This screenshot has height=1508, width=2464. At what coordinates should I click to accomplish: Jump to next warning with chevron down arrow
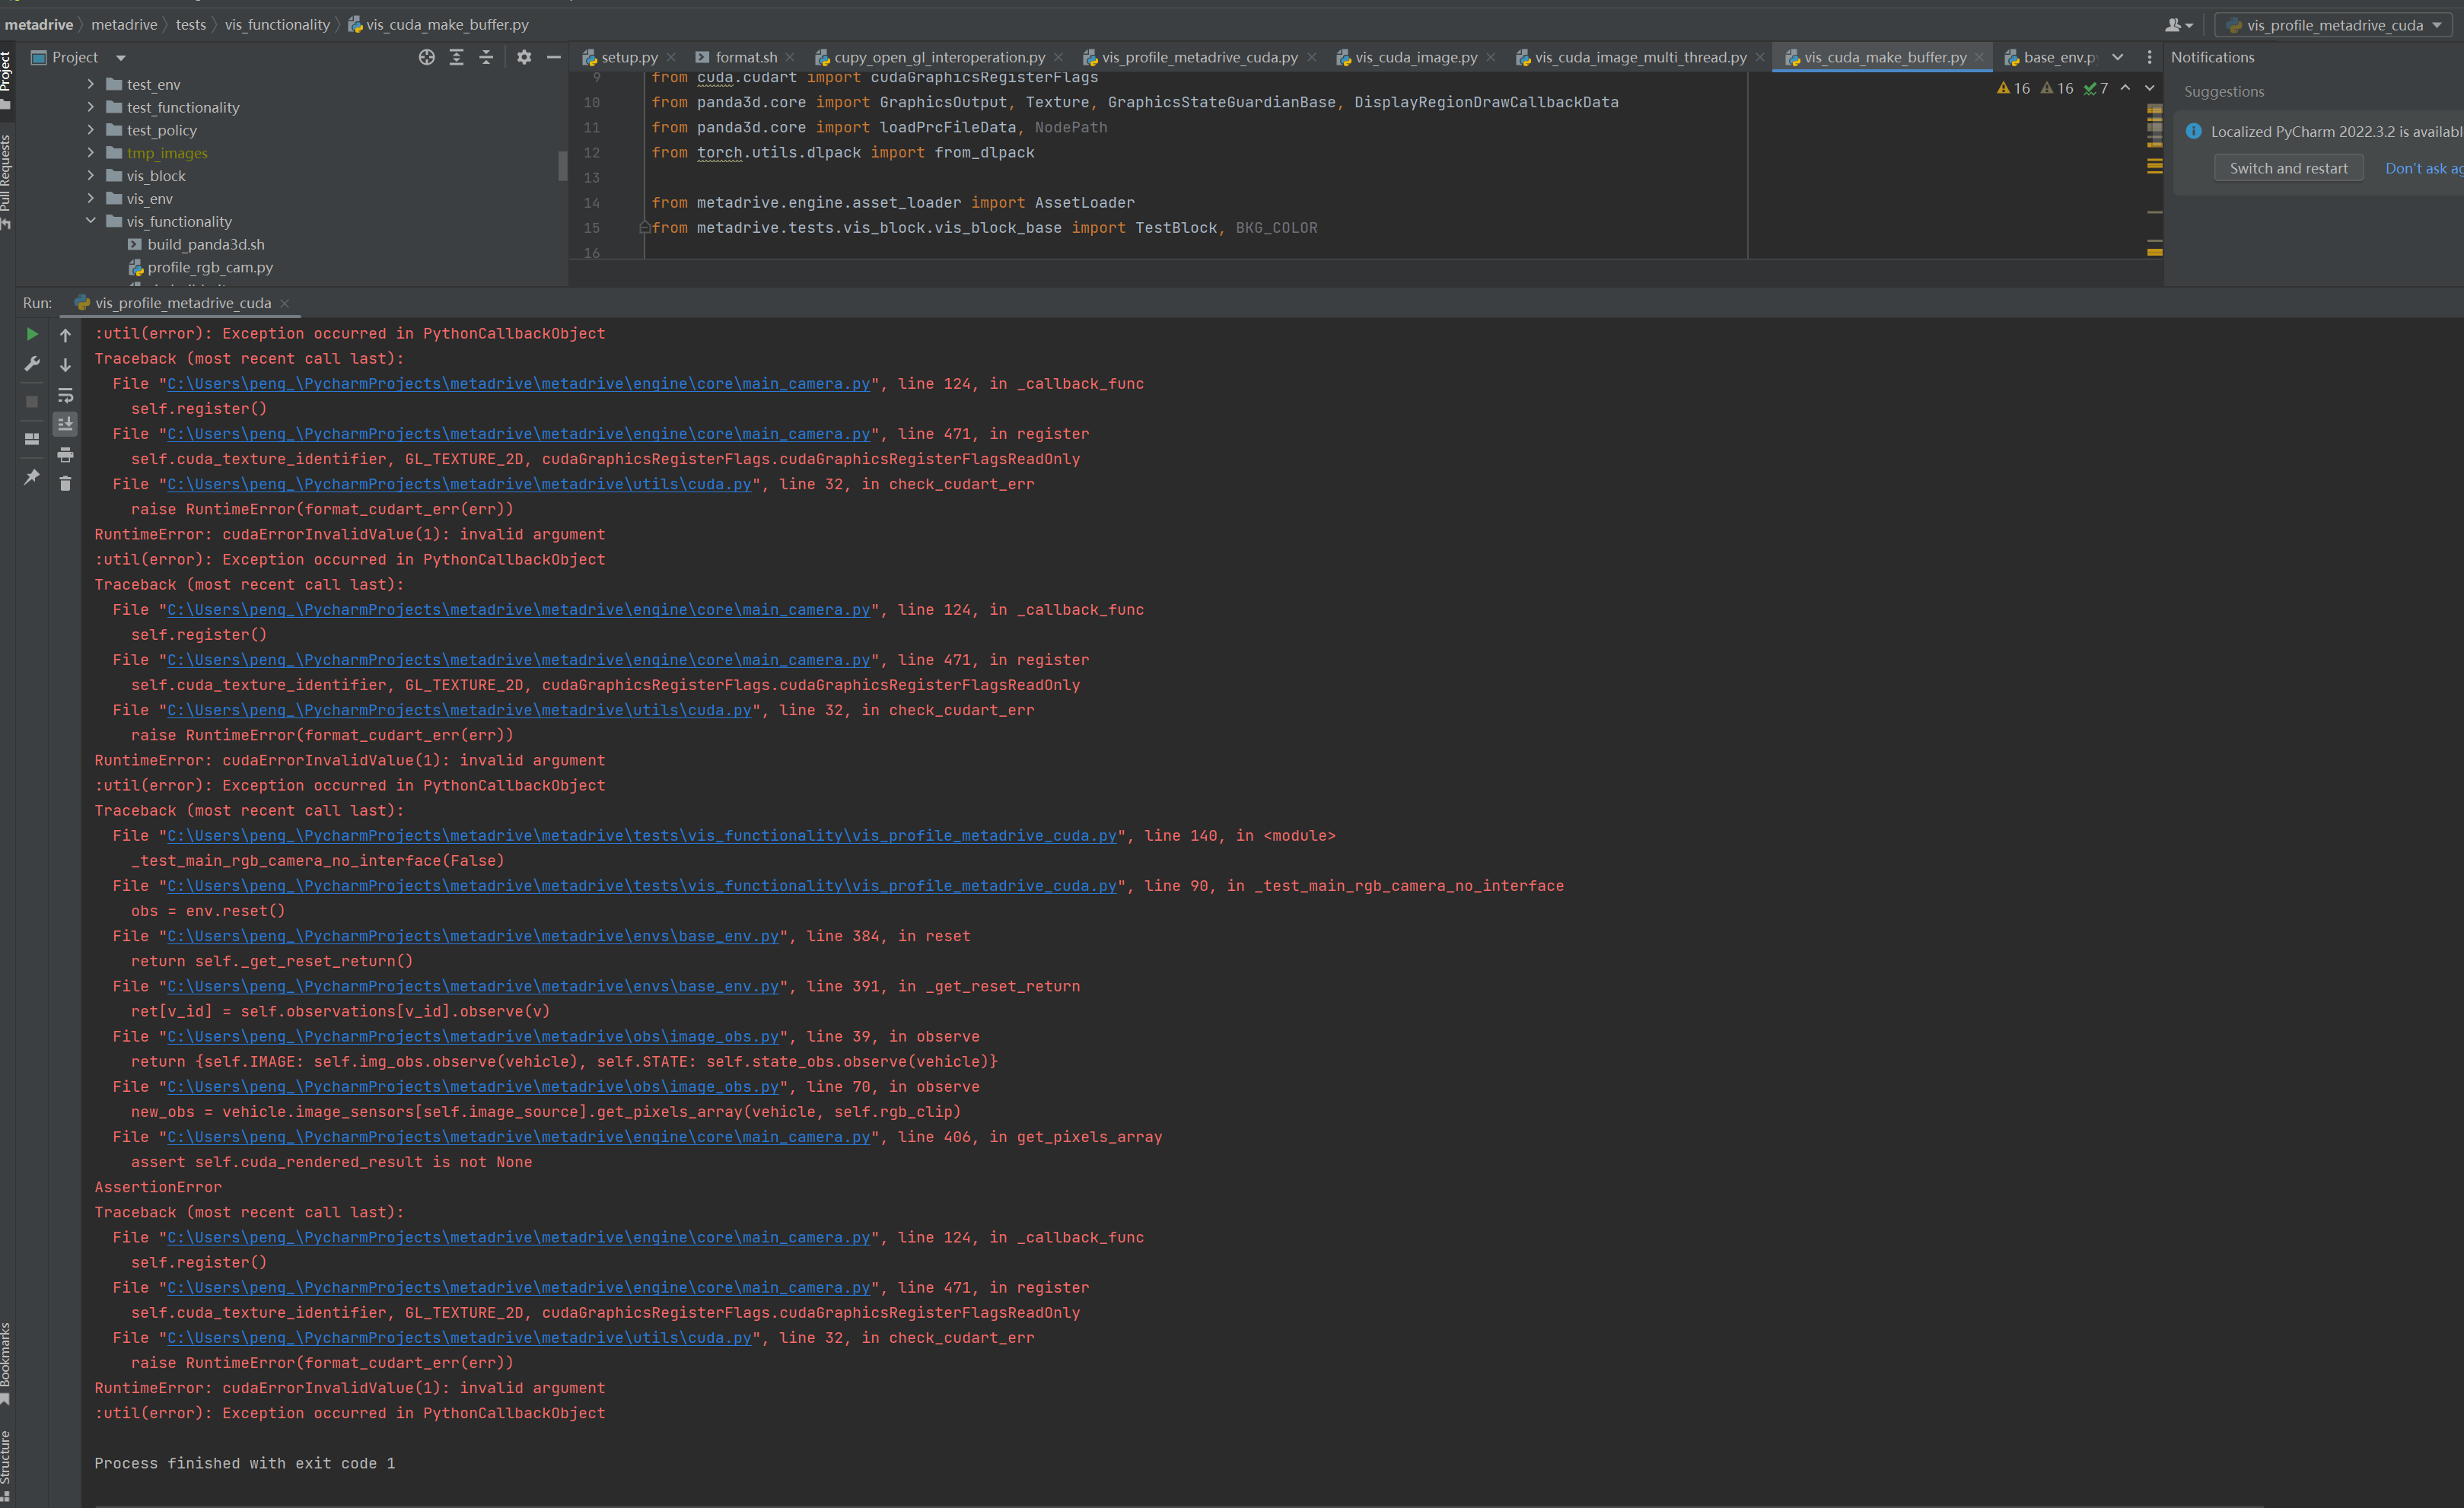tap(2149, 88)
